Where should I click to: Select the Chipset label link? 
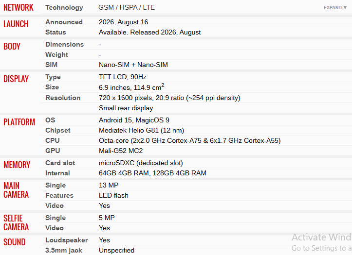58,130
